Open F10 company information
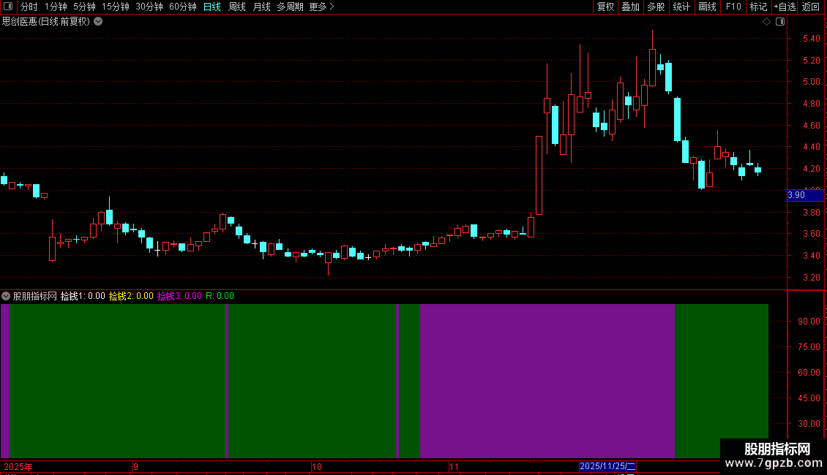Viewport: 827px width, 475px height. point(733,7)
